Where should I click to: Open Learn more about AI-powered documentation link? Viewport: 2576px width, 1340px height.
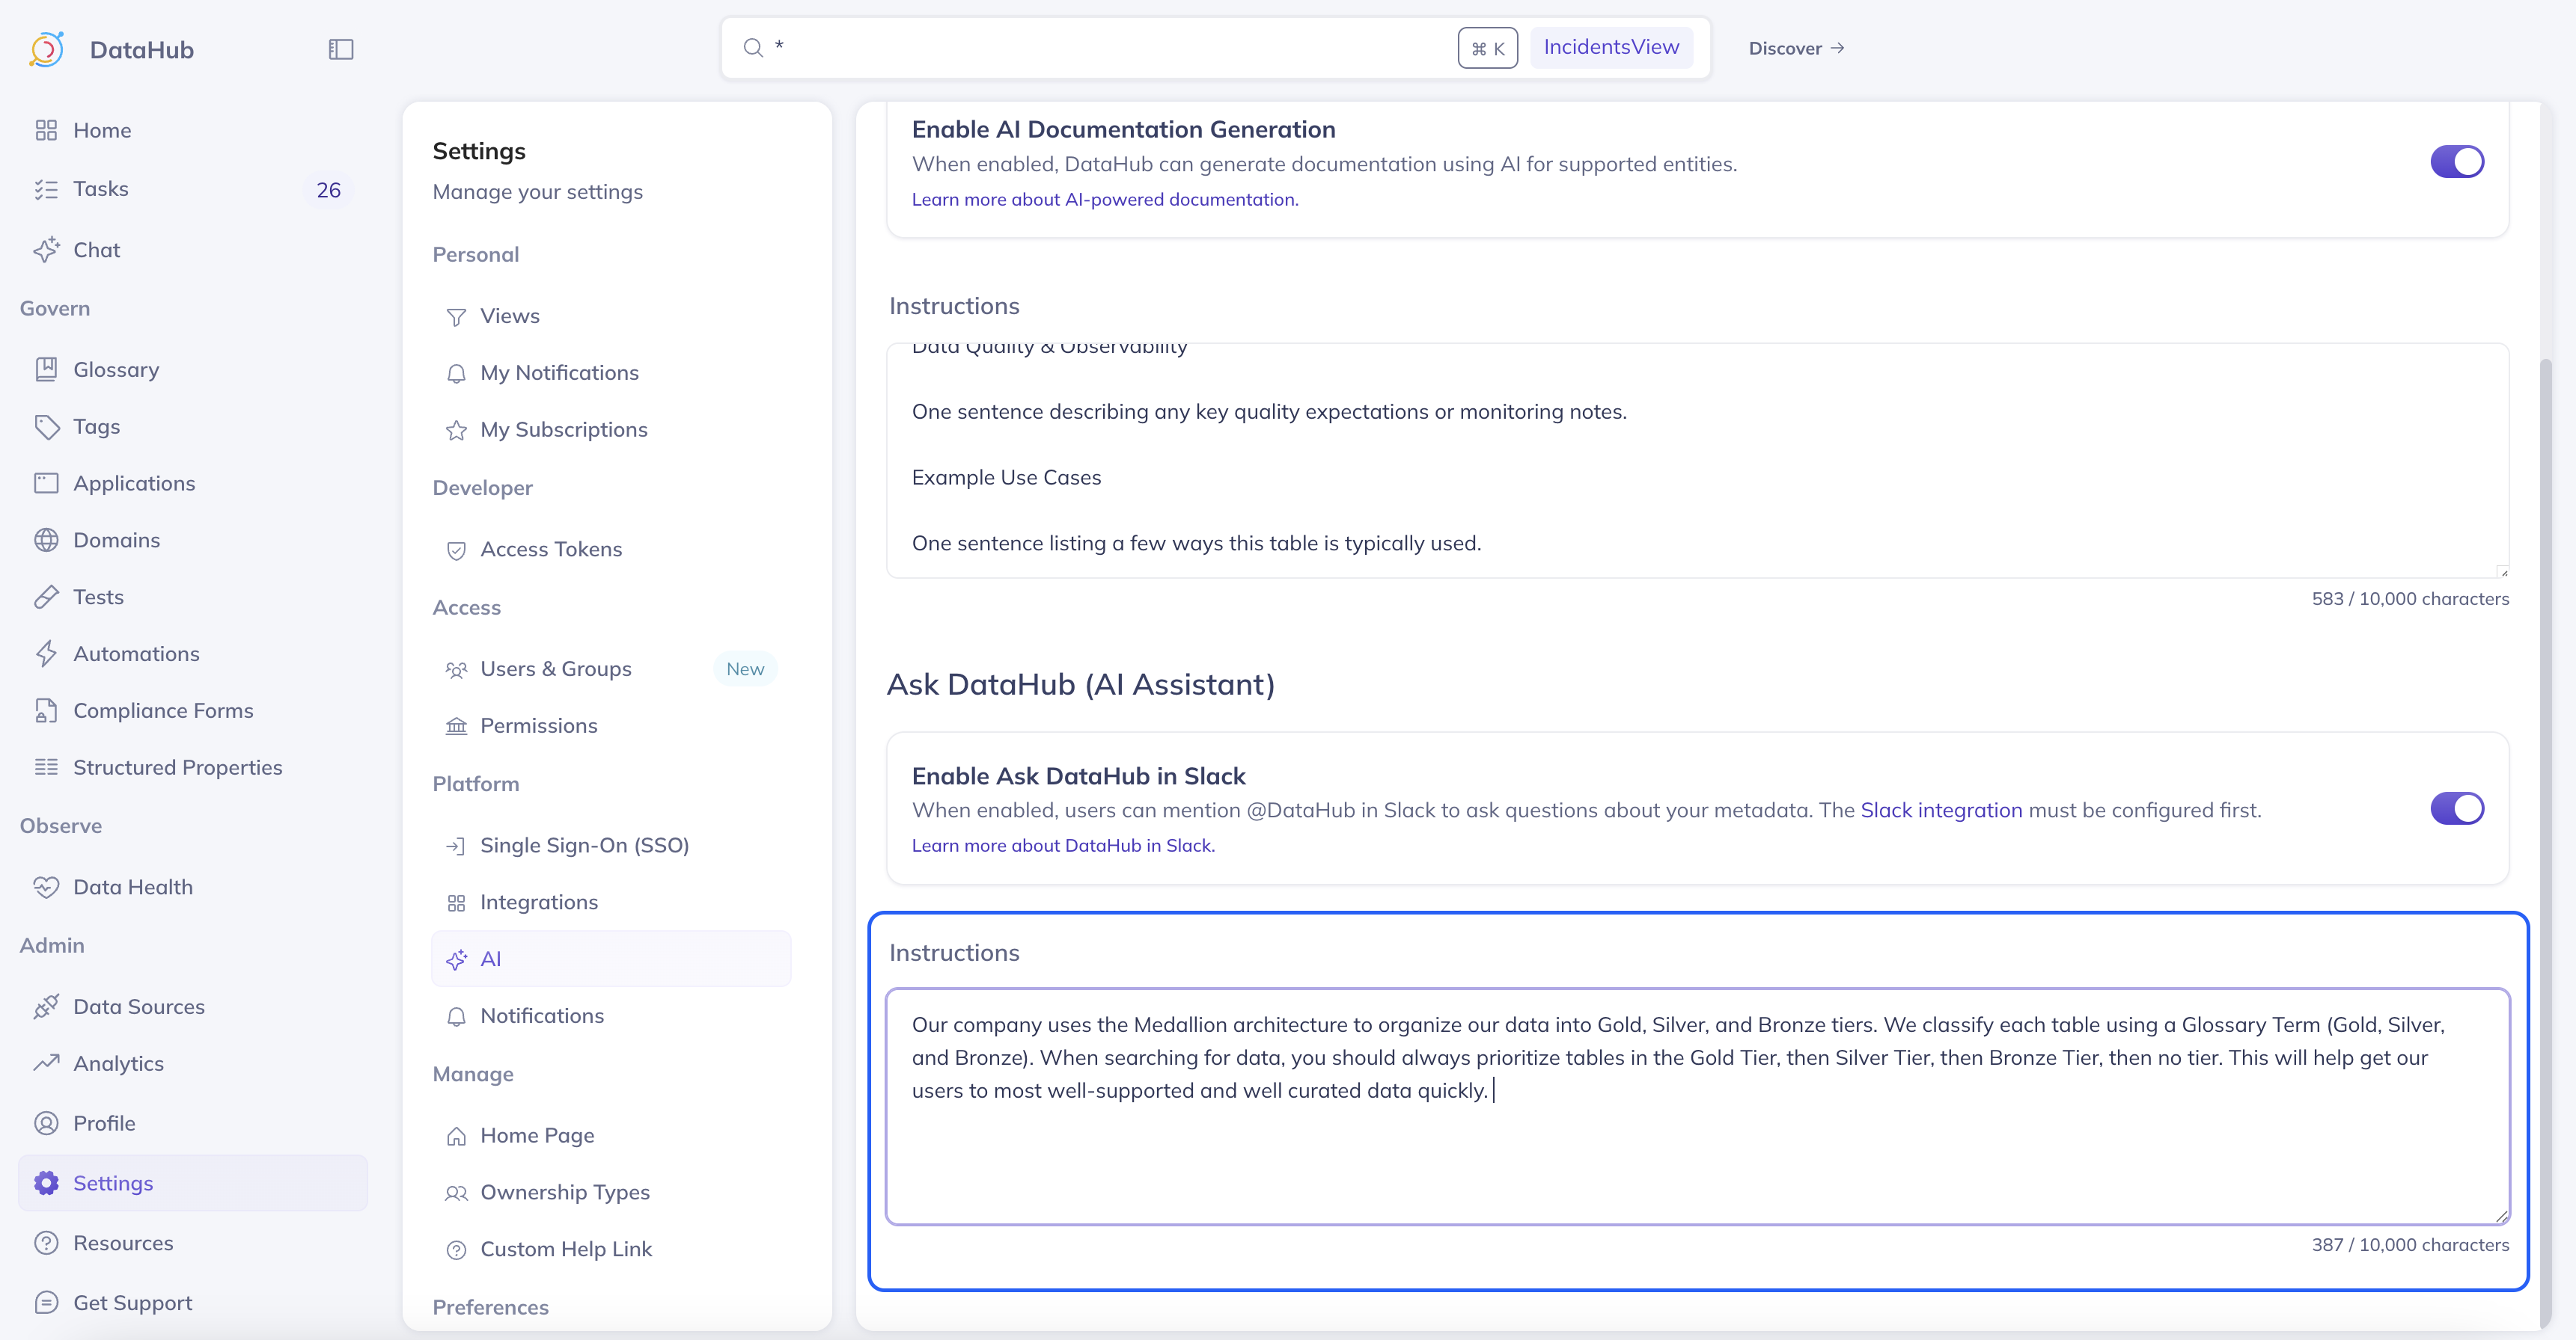pyautogui.click(x=1104, y=200)
